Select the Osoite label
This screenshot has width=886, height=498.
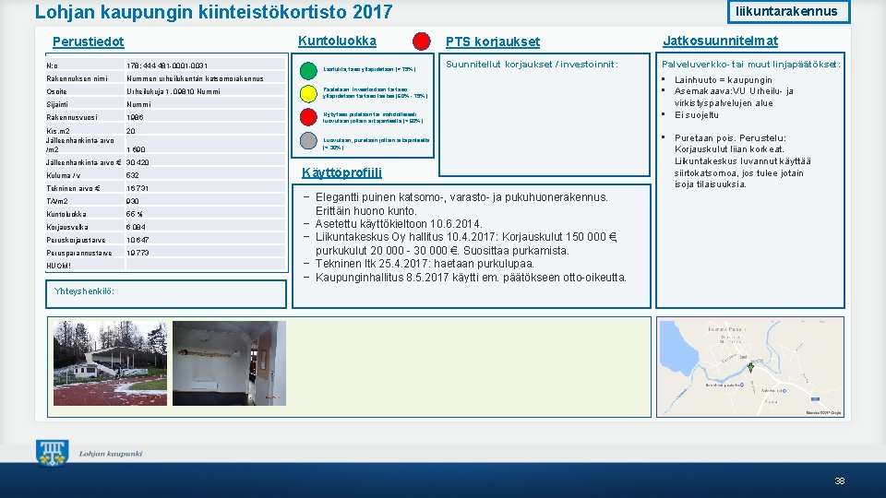(x=56, y=91)
